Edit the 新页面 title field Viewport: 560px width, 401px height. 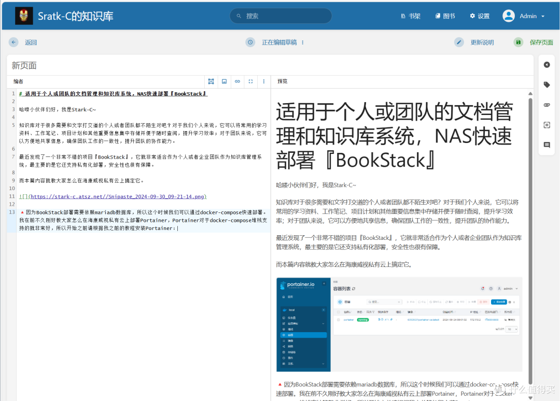pos(270,65)
